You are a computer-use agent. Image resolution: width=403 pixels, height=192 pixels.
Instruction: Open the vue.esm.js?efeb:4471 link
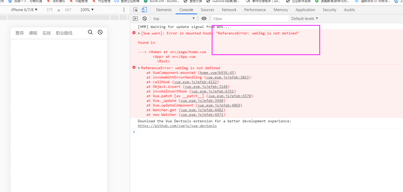pyautogui.click(x=202, y=115)
